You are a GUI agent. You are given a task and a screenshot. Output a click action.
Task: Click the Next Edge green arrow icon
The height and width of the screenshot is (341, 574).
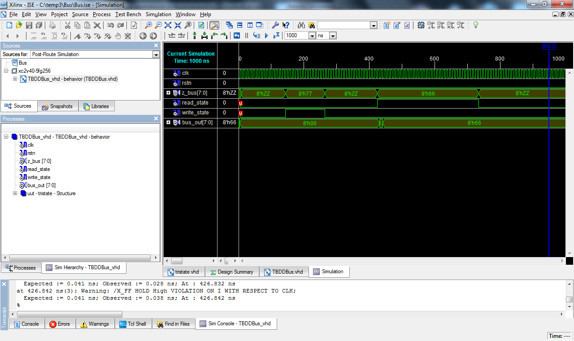(224, 35)
